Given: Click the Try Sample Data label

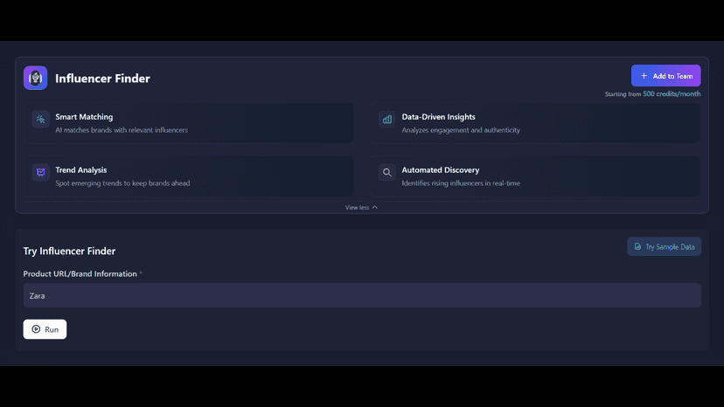Looking at the screenshot, I should tap(670, 247).
